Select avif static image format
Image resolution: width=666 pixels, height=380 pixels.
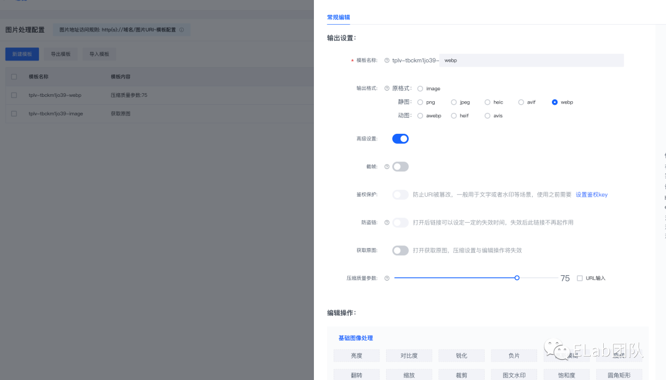pos(520,102)
